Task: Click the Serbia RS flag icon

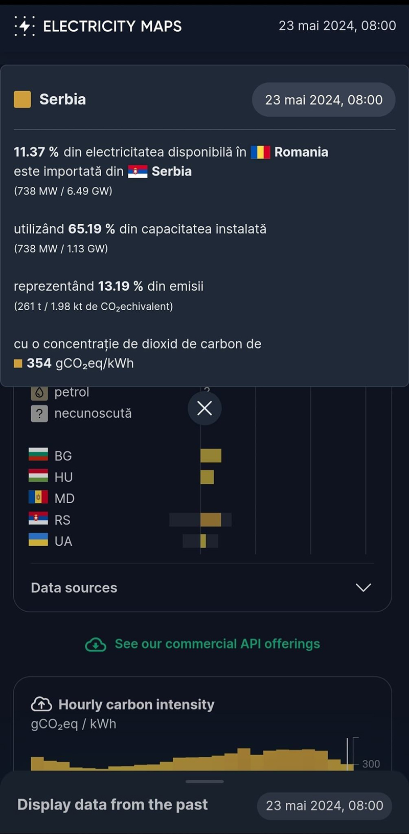Action: (38, 519)
